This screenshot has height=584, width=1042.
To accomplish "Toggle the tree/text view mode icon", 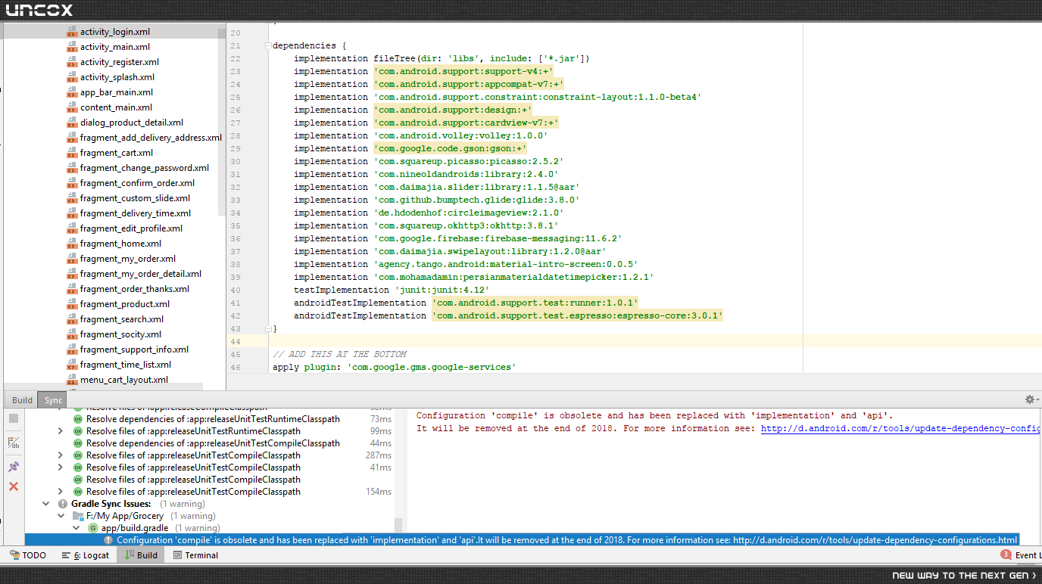I will (14, 443).
